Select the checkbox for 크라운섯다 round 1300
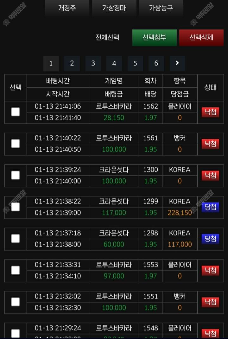The height and width of the screenshot is (339, 228). coord(16,175)
